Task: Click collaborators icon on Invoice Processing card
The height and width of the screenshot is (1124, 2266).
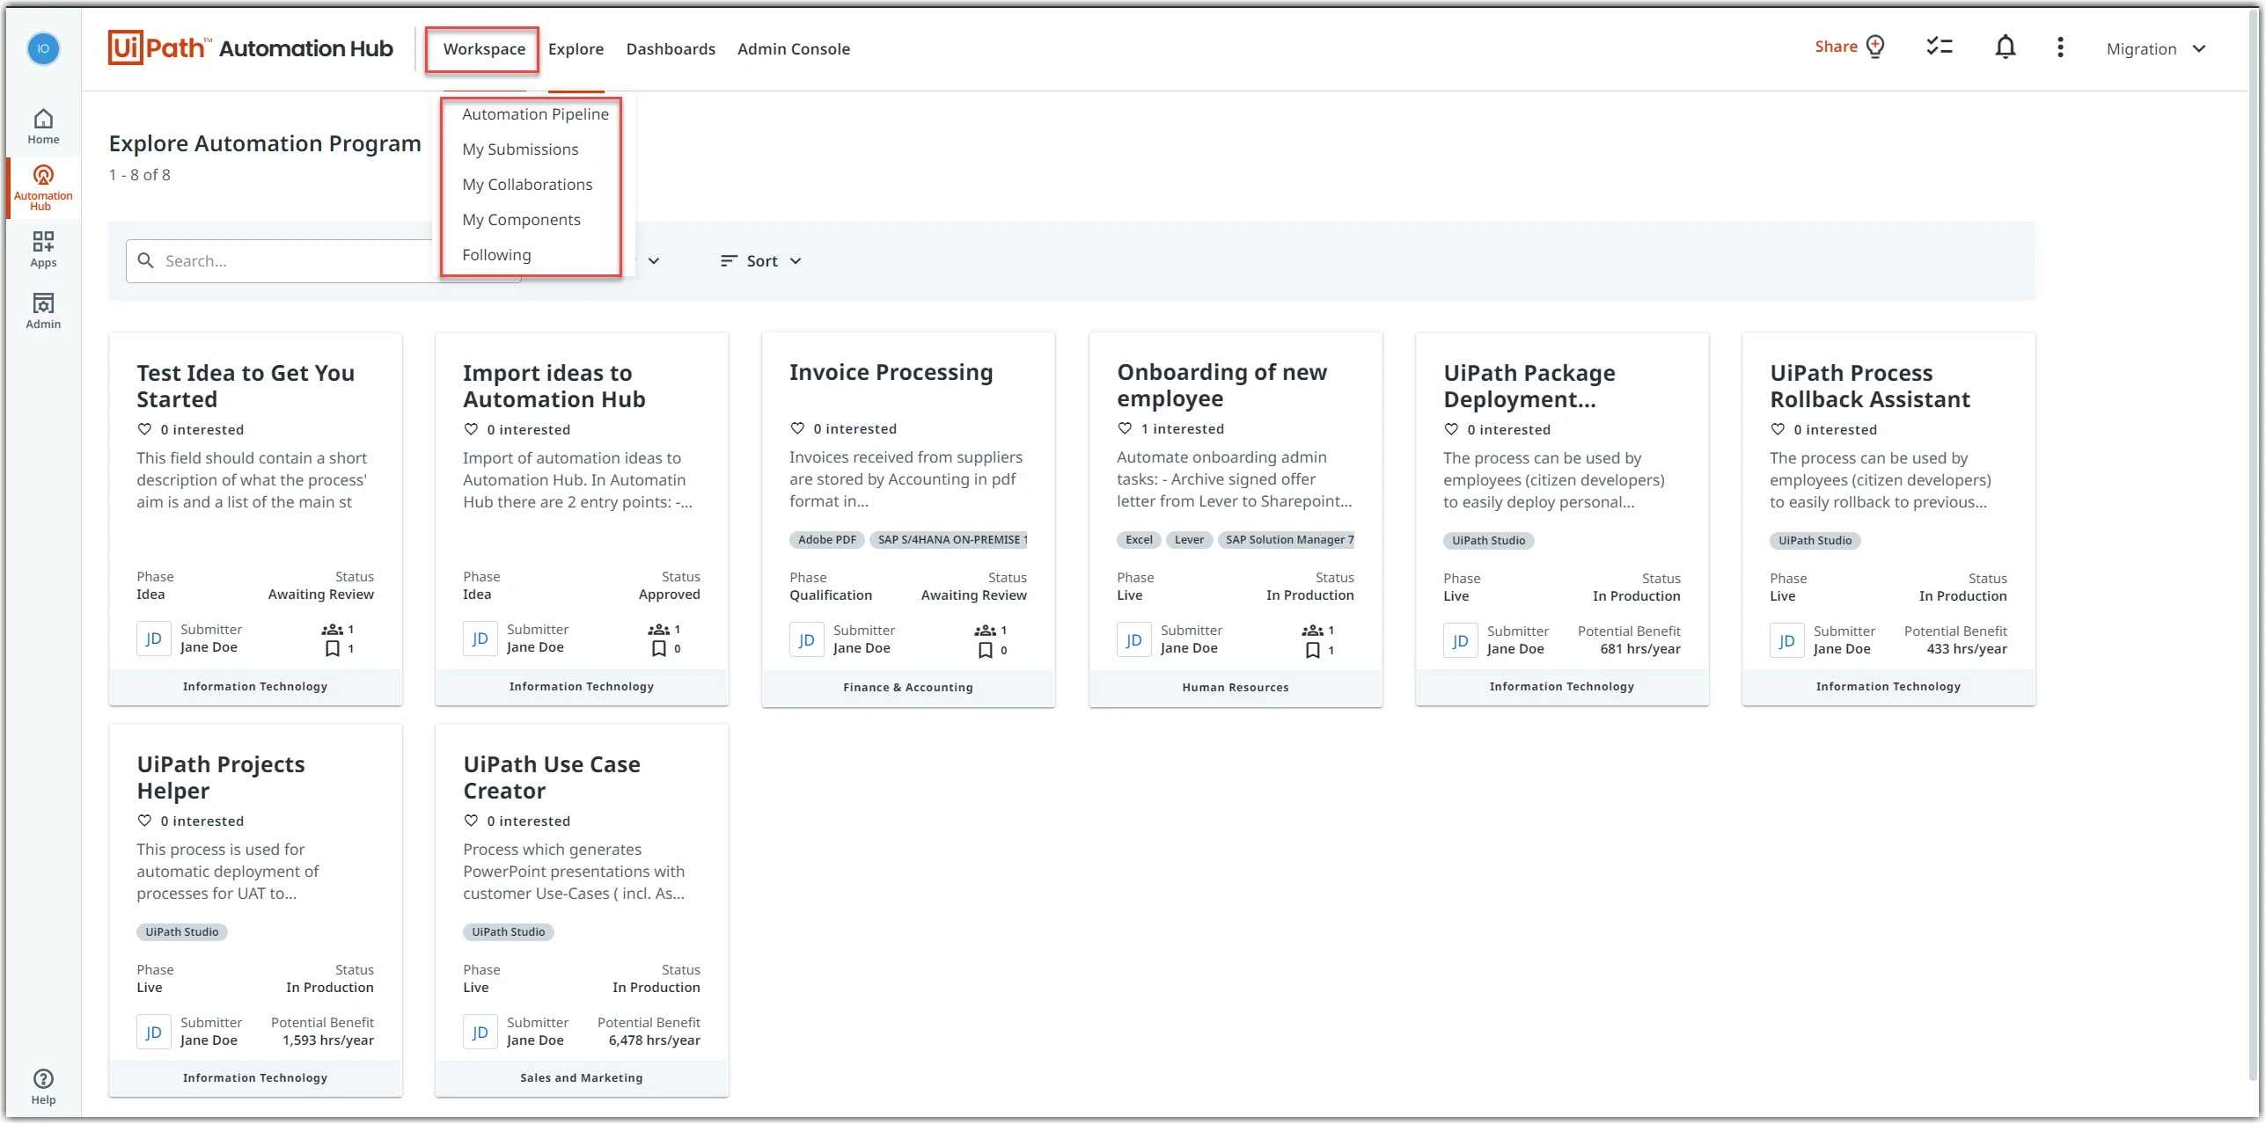Action: point(986,631)
